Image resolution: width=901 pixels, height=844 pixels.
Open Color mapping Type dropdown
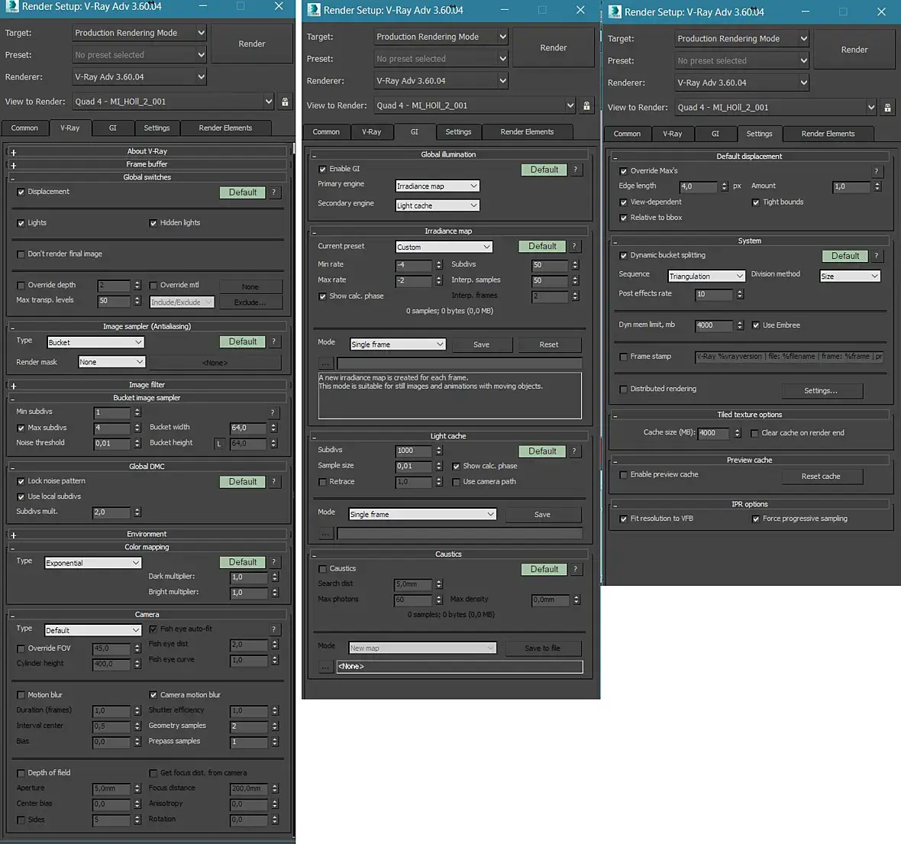click(92, 563)
